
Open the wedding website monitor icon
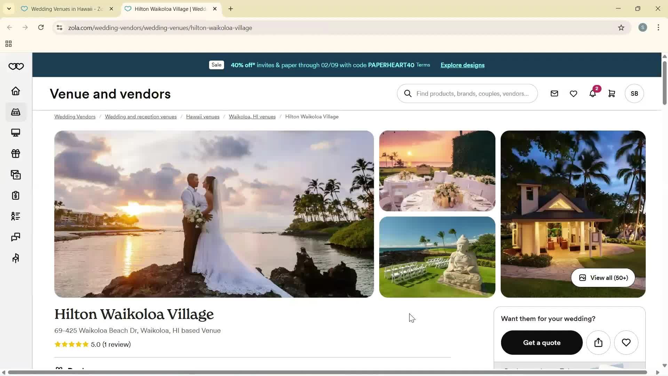tap(16, 133)
